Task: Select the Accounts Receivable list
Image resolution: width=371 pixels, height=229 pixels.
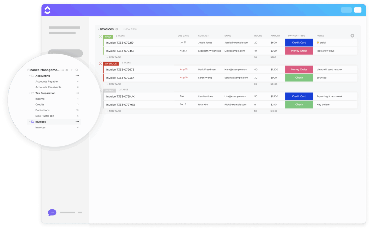Action: click(x=48, y=87)
